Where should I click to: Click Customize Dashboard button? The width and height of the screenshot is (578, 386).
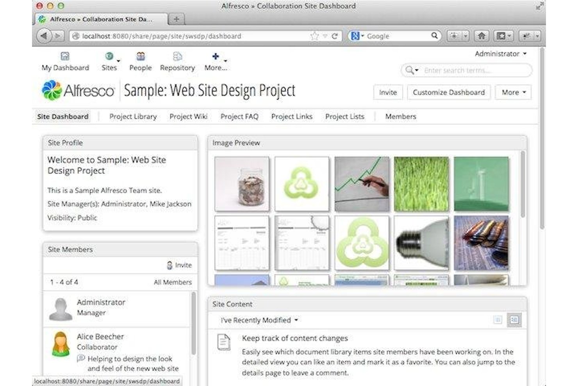pos(449,92)
